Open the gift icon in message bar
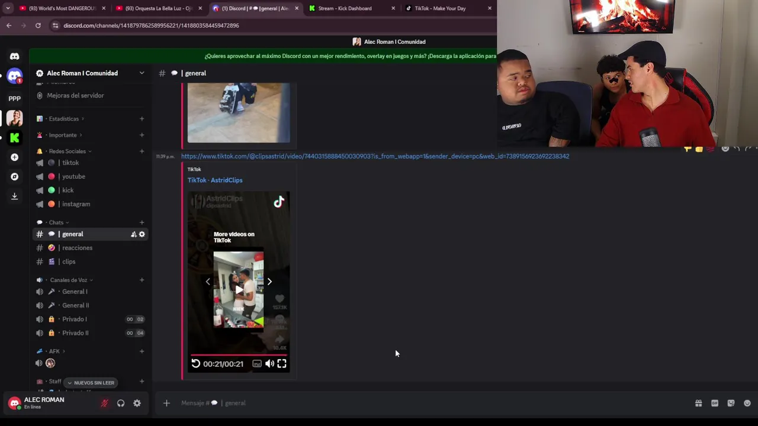 pos(699,403)
